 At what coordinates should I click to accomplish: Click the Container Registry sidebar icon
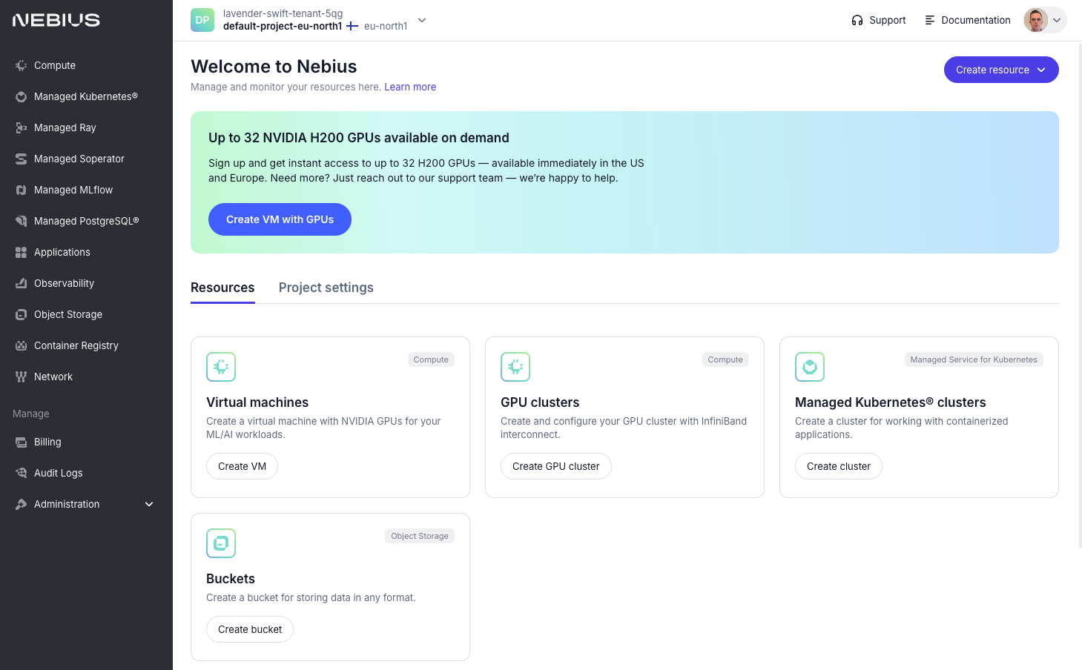click(x=21, y=345)
